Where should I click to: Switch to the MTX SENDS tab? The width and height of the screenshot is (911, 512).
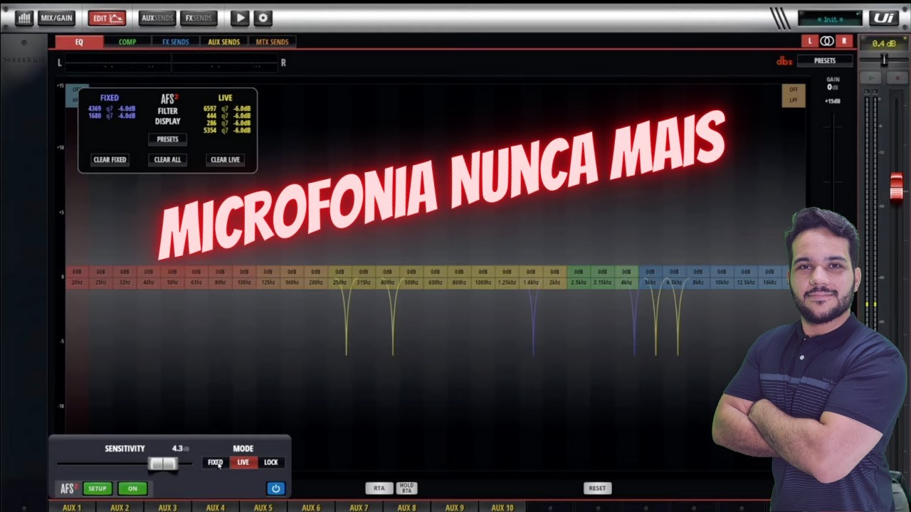point(272,42)
